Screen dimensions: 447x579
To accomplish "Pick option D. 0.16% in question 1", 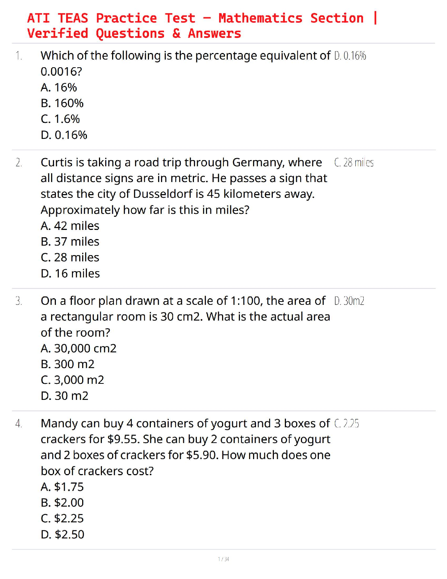I will pyautogui.click(x=64, y=135).
